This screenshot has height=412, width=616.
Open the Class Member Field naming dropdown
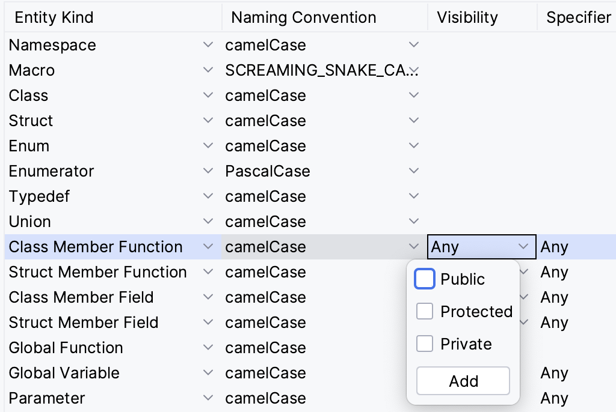[413, 297]
